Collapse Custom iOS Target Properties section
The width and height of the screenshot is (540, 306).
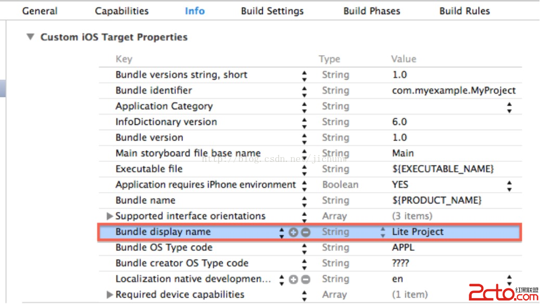pyautogui.click(x=30, y=37)
